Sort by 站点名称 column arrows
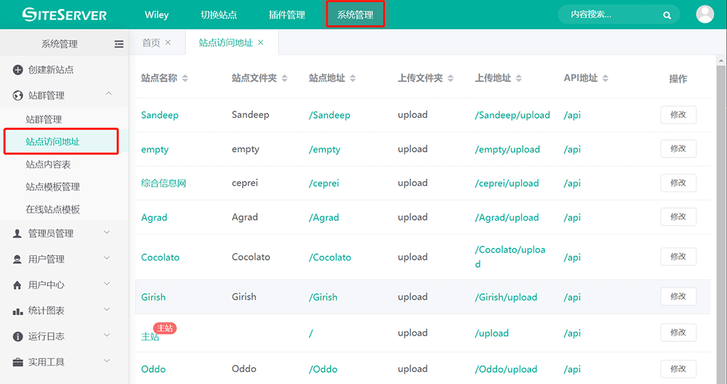Image resolution: width=727 pixels, height=384 pixels. 185,78
